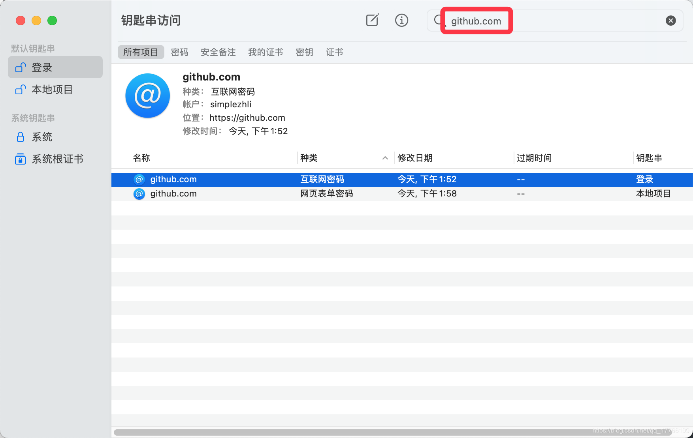Click the 登录 cell in the selected row
Image resolution: width=693 pixels, height=438 pixels.
coord(644,180)
